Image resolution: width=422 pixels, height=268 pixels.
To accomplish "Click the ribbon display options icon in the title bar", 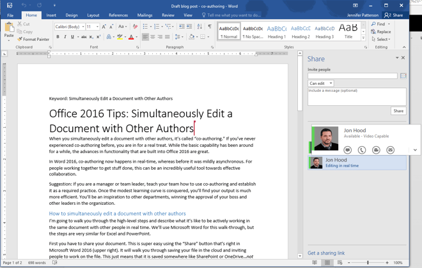I will tap(356, 5).
